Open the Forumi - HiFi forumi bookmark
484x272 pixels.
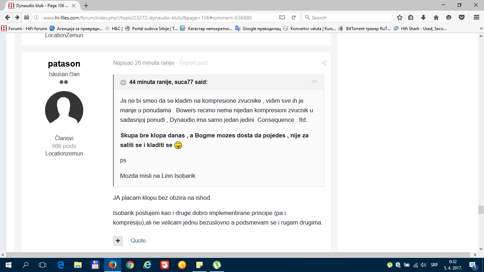24,29
